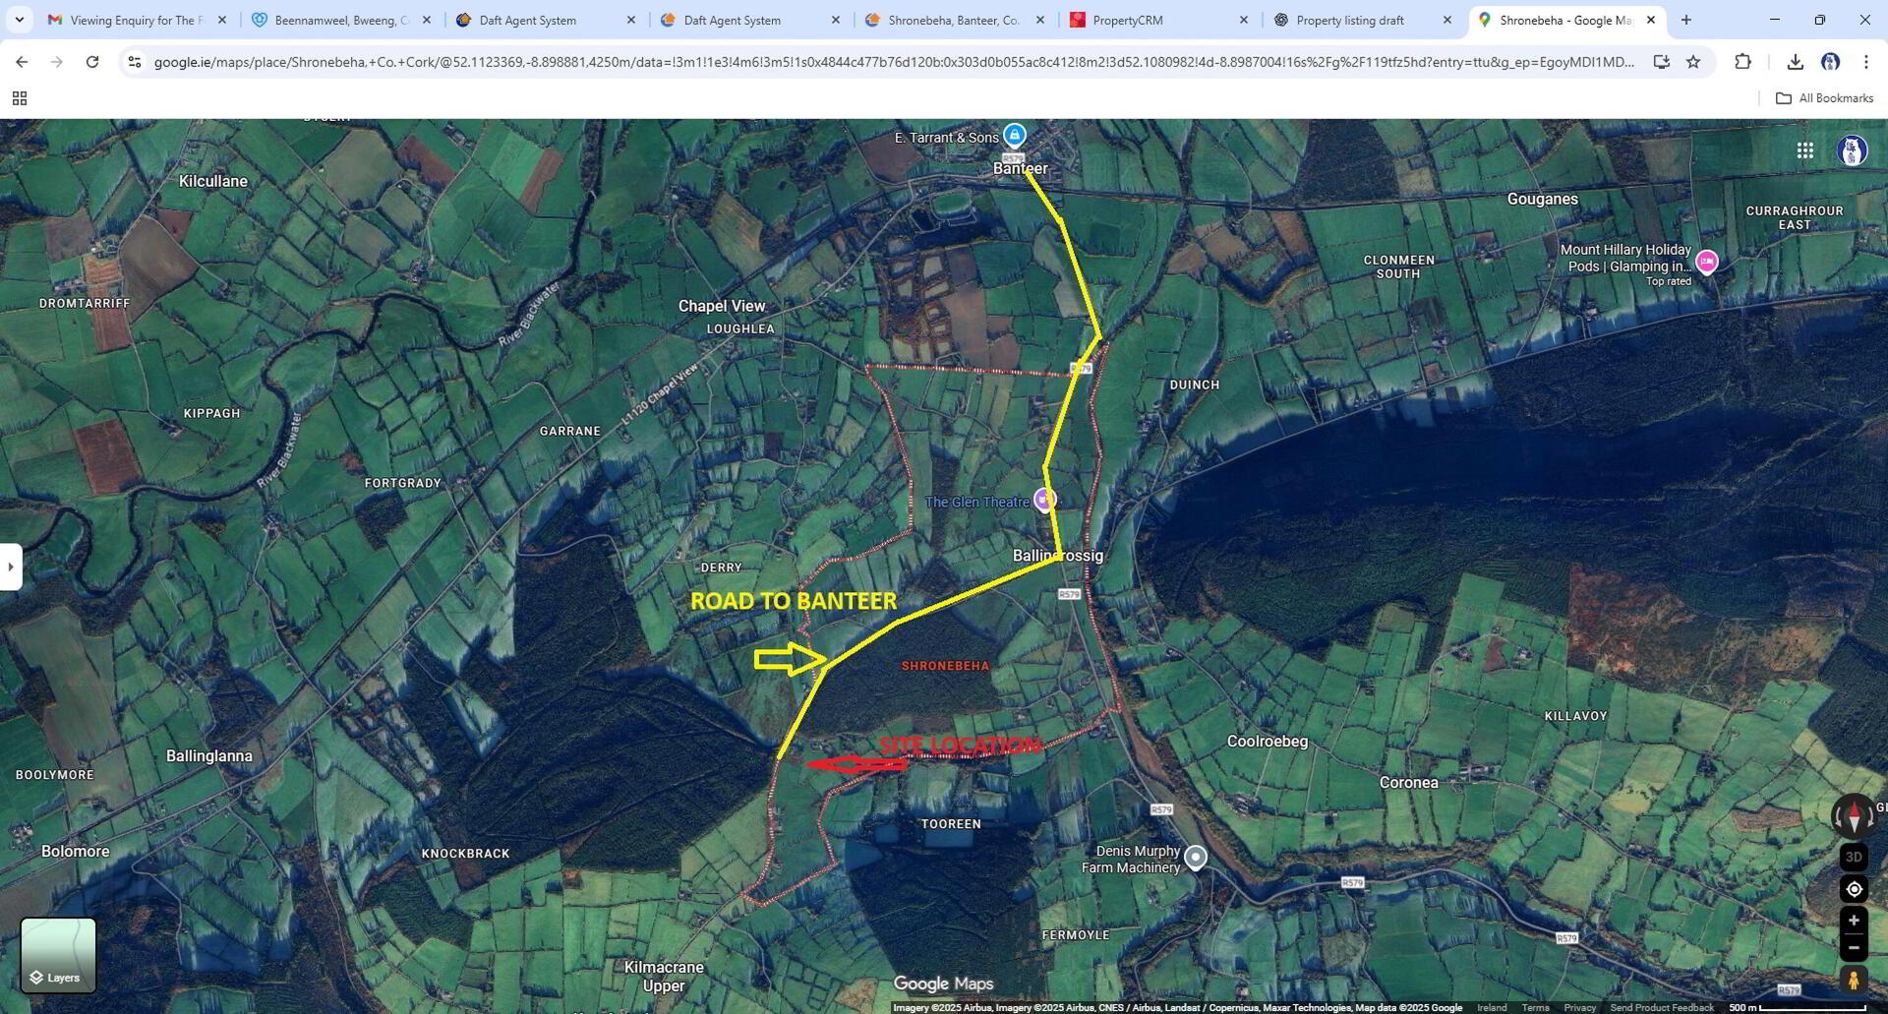
Task: Bookmark this page with the star icon
Action: (x=1693, y=62)
